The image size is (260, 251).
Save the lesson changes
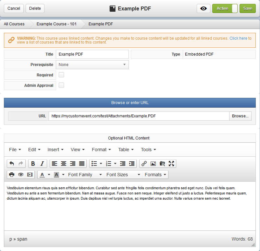[248, 8]
